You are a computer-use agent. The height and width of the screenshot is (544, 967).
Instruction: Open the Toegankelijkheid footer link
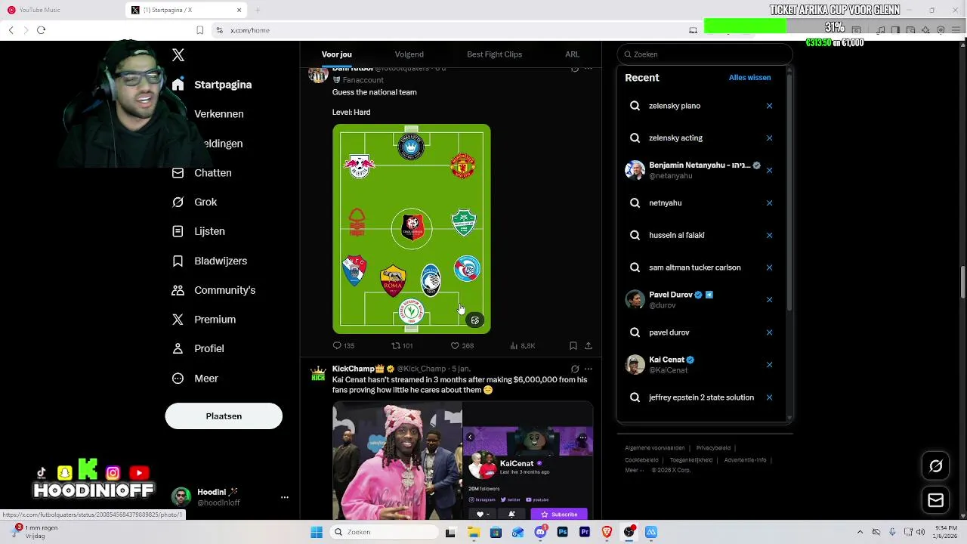[x=690, y=459]
